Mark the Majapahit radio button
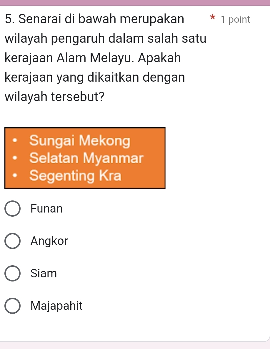Screen dimensions: 270x349 (x=13, y=306)
